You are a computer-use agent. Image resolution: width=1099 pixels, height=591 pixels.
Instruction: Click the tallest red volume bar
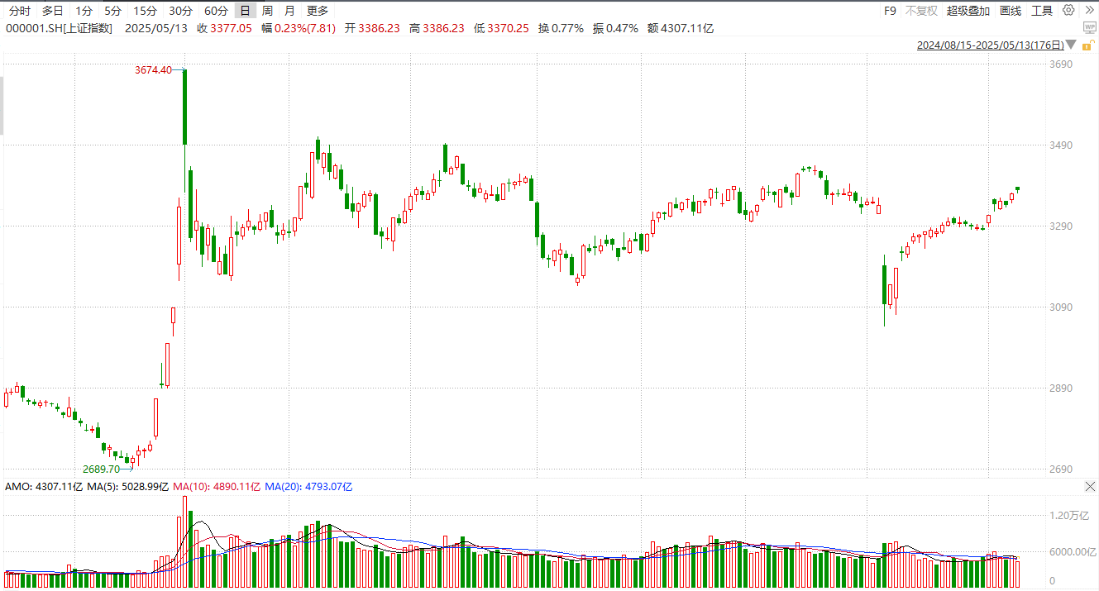pyautogui.click(x=184, y=541)
